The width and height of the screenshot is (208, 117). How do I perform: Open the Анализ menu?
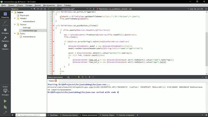38,5
